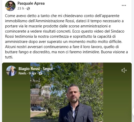Unmute the reel with the speaker icon

[124, 70]
